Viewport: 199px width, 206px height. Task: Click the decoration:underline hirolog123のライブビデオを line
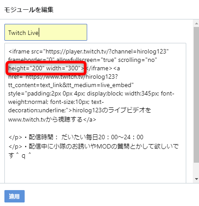[x=80, y=111]
